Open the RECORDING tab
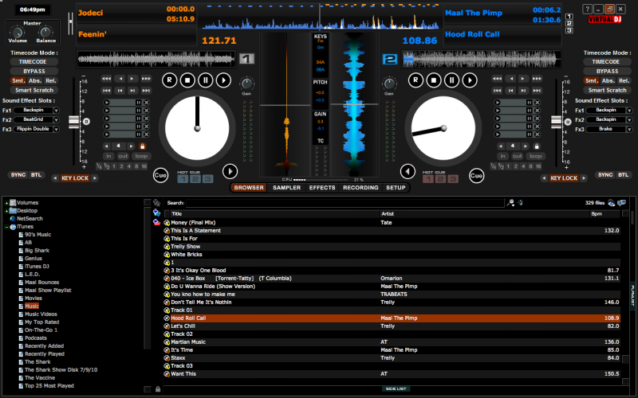 (x=360, y=188)
